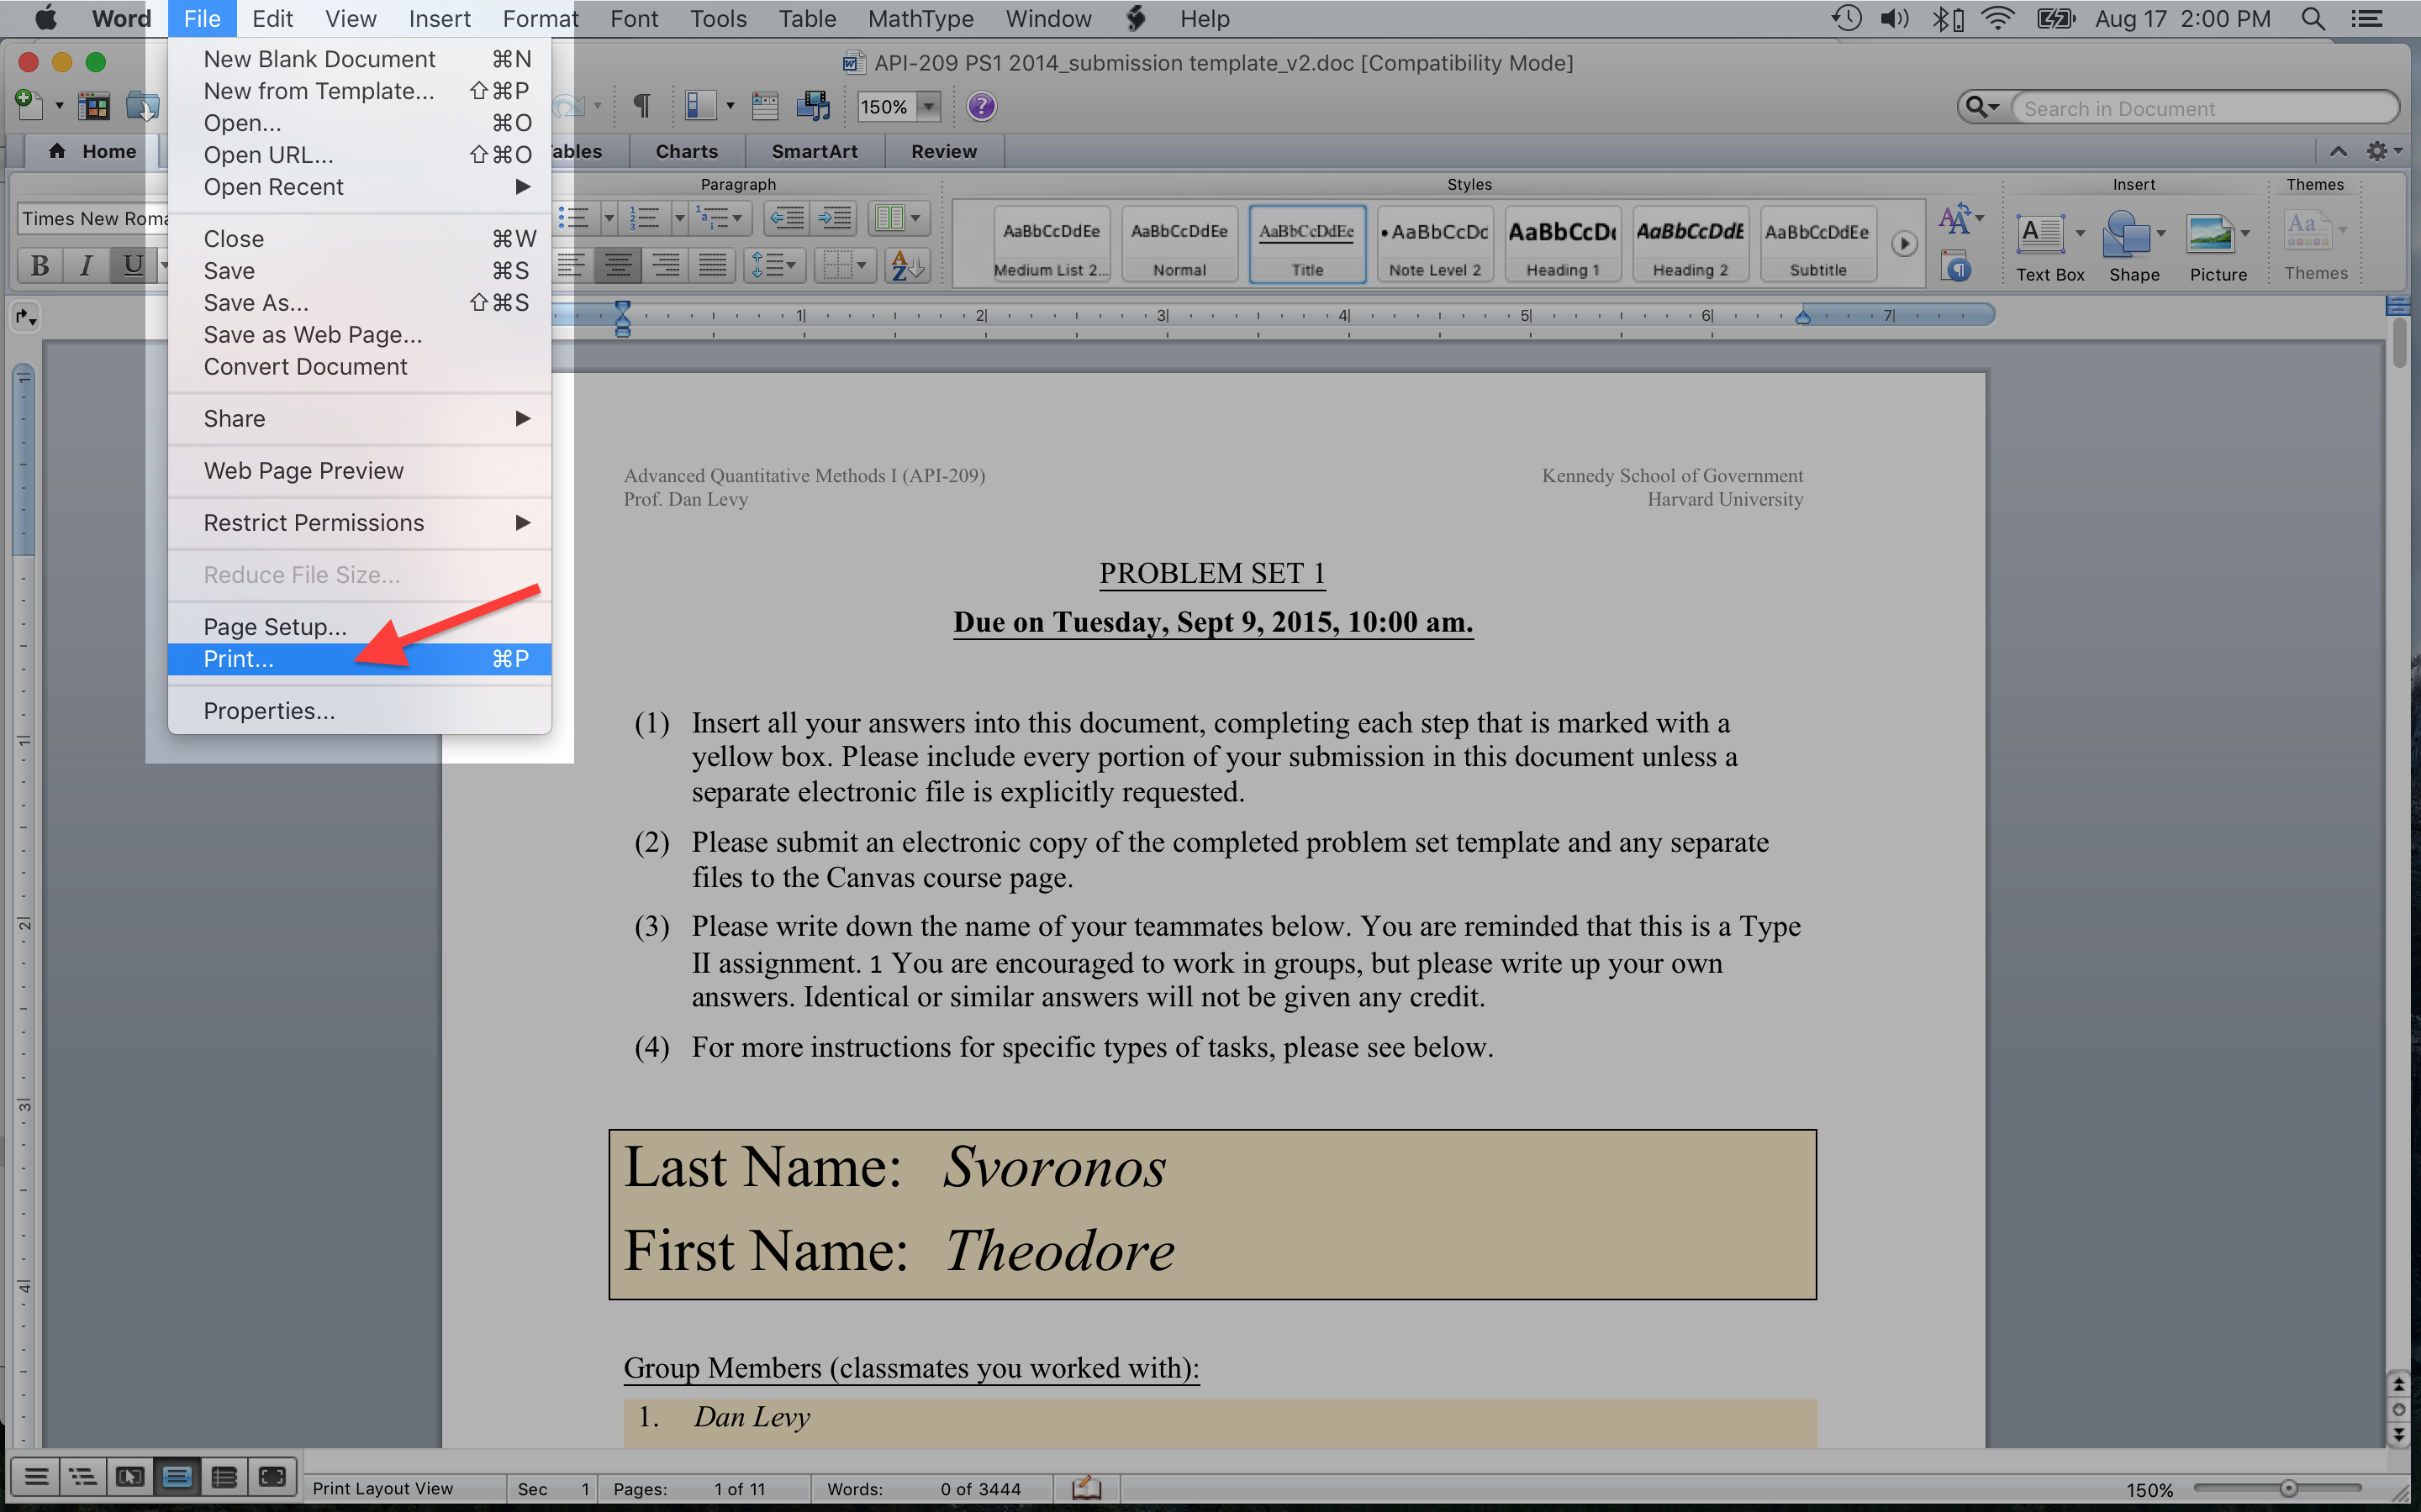
Task: Select align text left icon
Action: (572, 265)
